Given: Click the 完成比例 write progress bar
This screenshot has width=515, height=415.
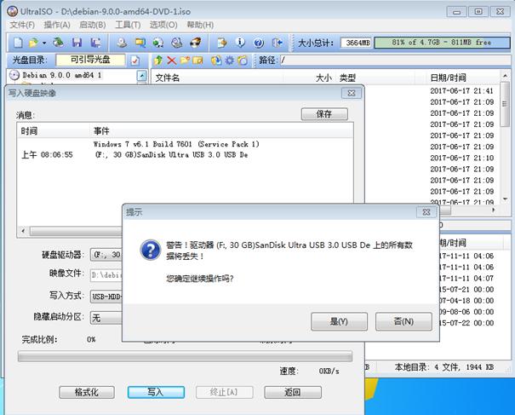Looking at the screenshot, I should 185,356.
